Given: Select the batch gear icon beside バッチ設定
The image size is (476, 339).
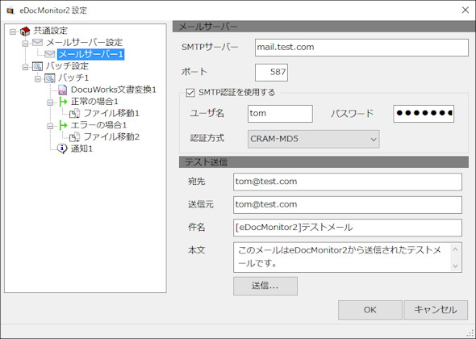Looking at the screenshot, I should [37, 66].
